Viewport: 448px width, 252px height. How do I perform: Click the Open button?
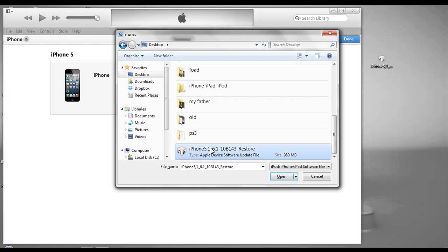pyautogui.click(x=282, y=176)
